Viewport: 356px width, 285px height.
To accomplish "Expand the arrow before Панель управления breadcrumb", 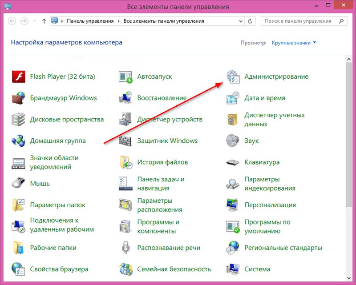I will point(62,21).
